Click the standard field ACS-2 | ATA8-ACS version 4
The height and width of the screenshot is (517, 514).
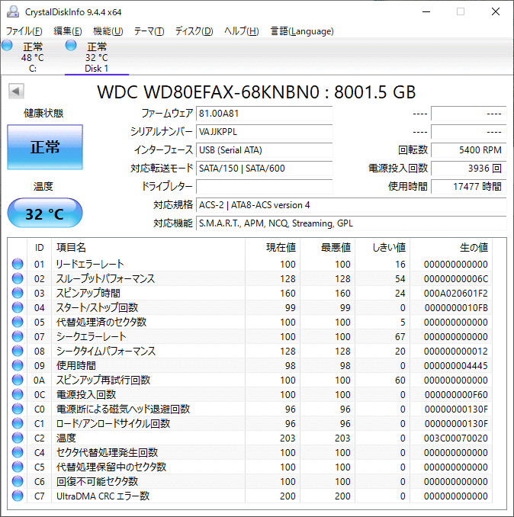pyautogui.click(x=351, y=205)
